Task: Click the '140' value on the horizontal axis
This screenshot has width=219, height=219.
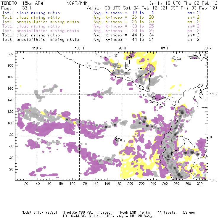Action: click(96, 184)
